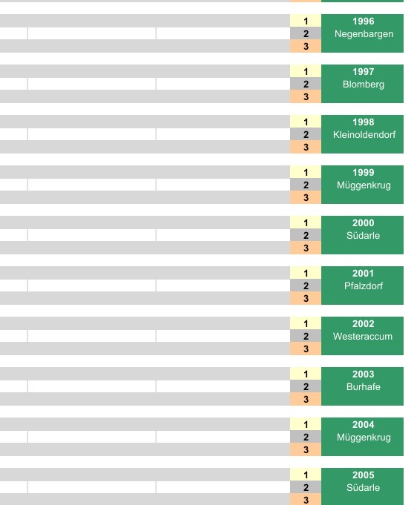Select gray rank 2 cell for 1997
Screen dimensions: 414x505
pyautogui.click(x=306, y=84)
